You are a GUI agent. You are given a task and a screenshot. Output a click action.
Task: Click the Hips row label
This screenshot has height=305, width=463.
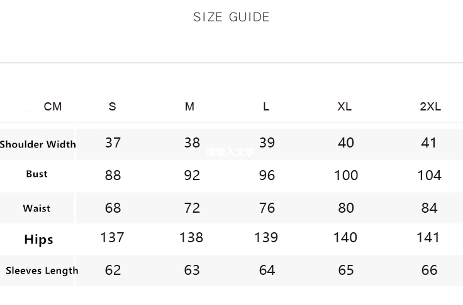[x=38, y=239]
